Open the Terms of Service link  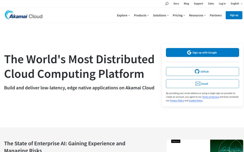click(x=210, y=97)
